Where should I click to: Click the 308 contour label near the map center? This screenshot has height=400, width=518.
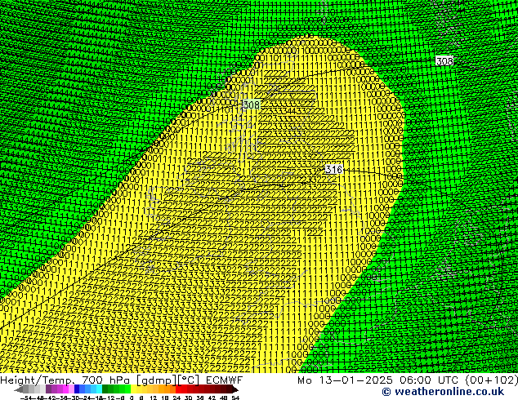252,105
